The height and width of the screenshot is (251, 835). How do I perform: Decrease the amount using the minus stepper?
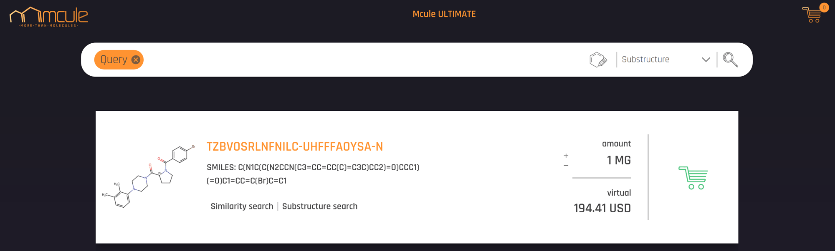pos(566,165)
